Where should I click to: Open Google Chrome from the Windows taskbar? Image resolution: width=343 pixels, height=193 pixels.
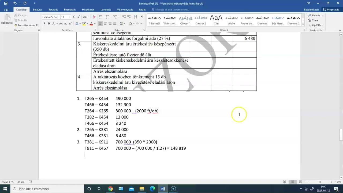(x=110, y=189)
